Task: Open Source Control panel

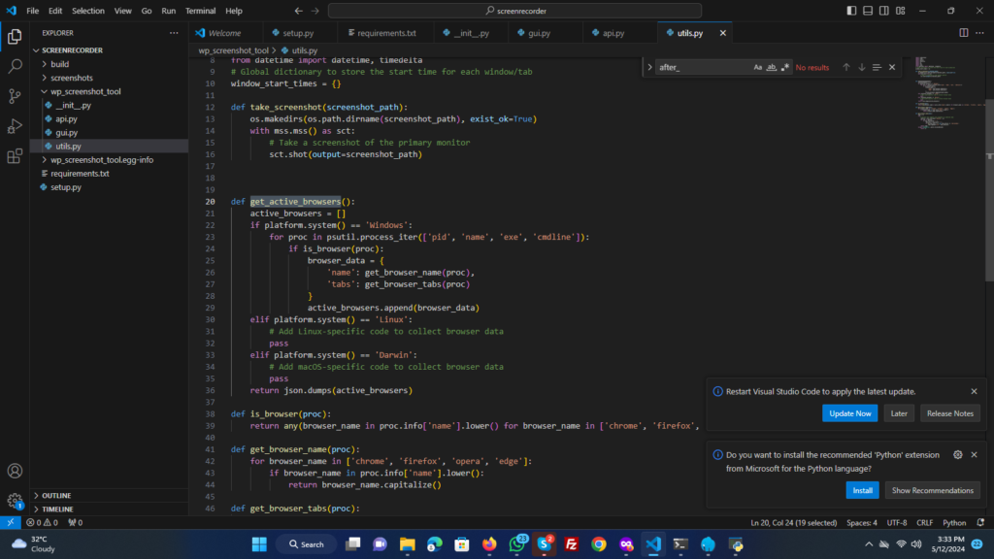Action: pos(15,96)
